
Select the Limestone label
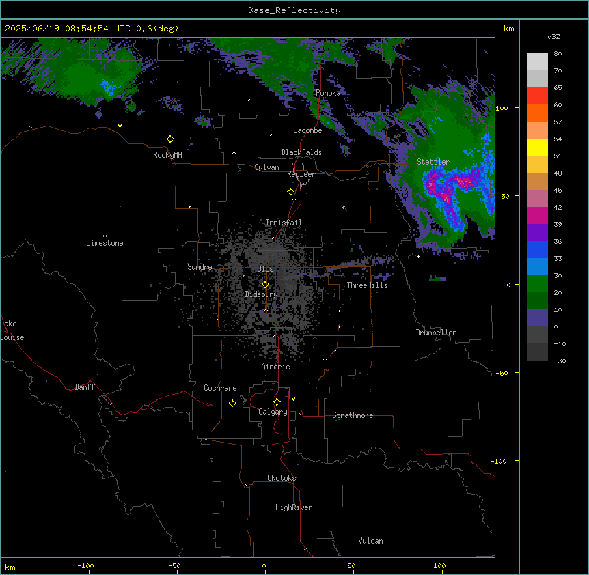coord(105,243)
